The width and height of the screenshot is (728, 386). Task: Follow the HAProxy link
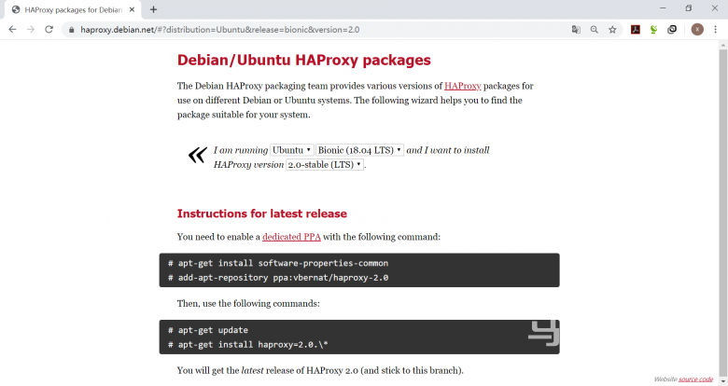point(462,86)
